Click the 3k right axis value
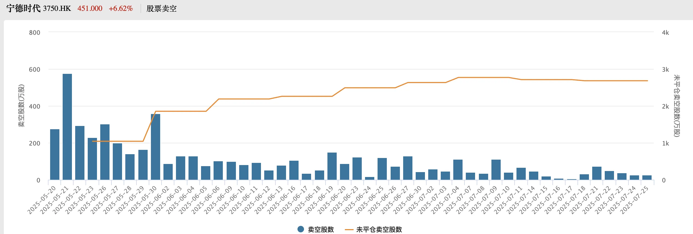693x234 pixels. (665, 69)
